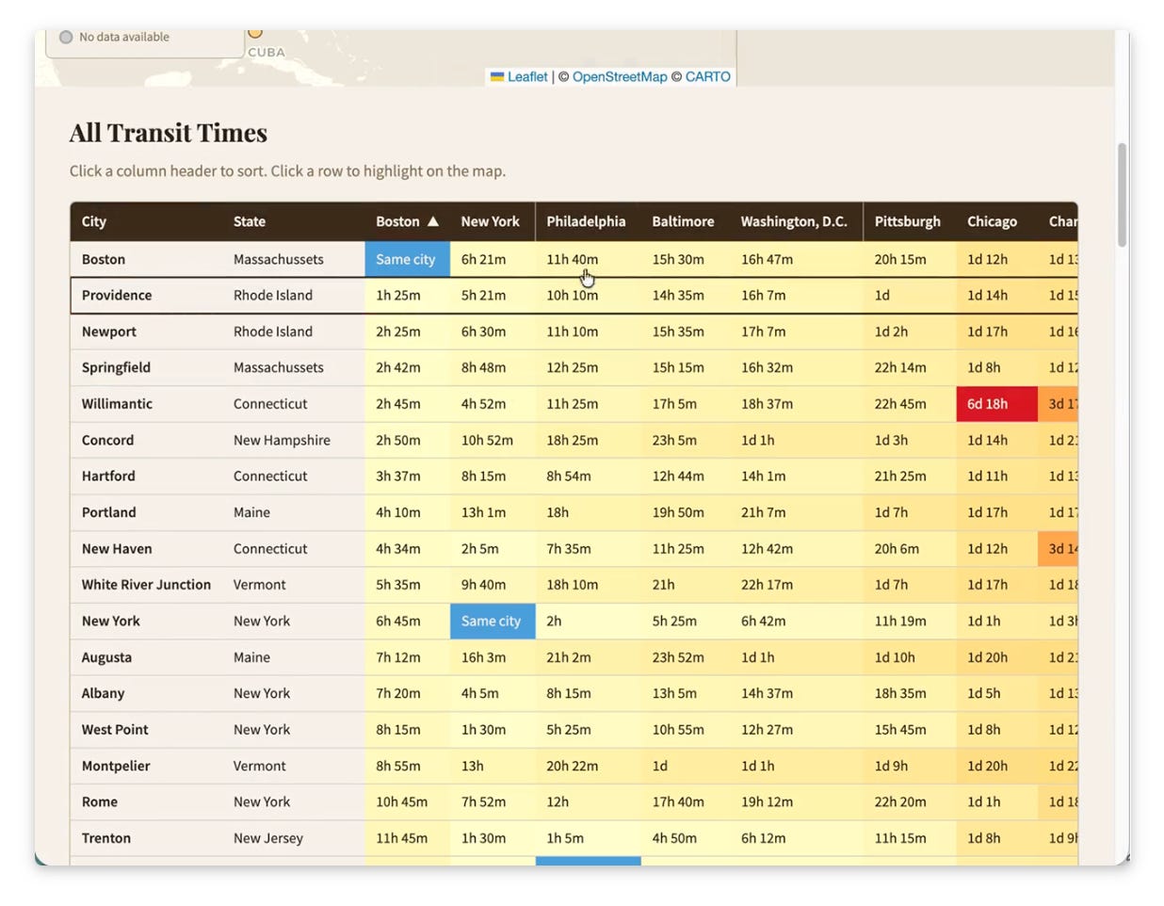Image resolution: width=1164 pixels, height=906 pixels.
Task: Sort by New York column header
Action: (491, 221)
